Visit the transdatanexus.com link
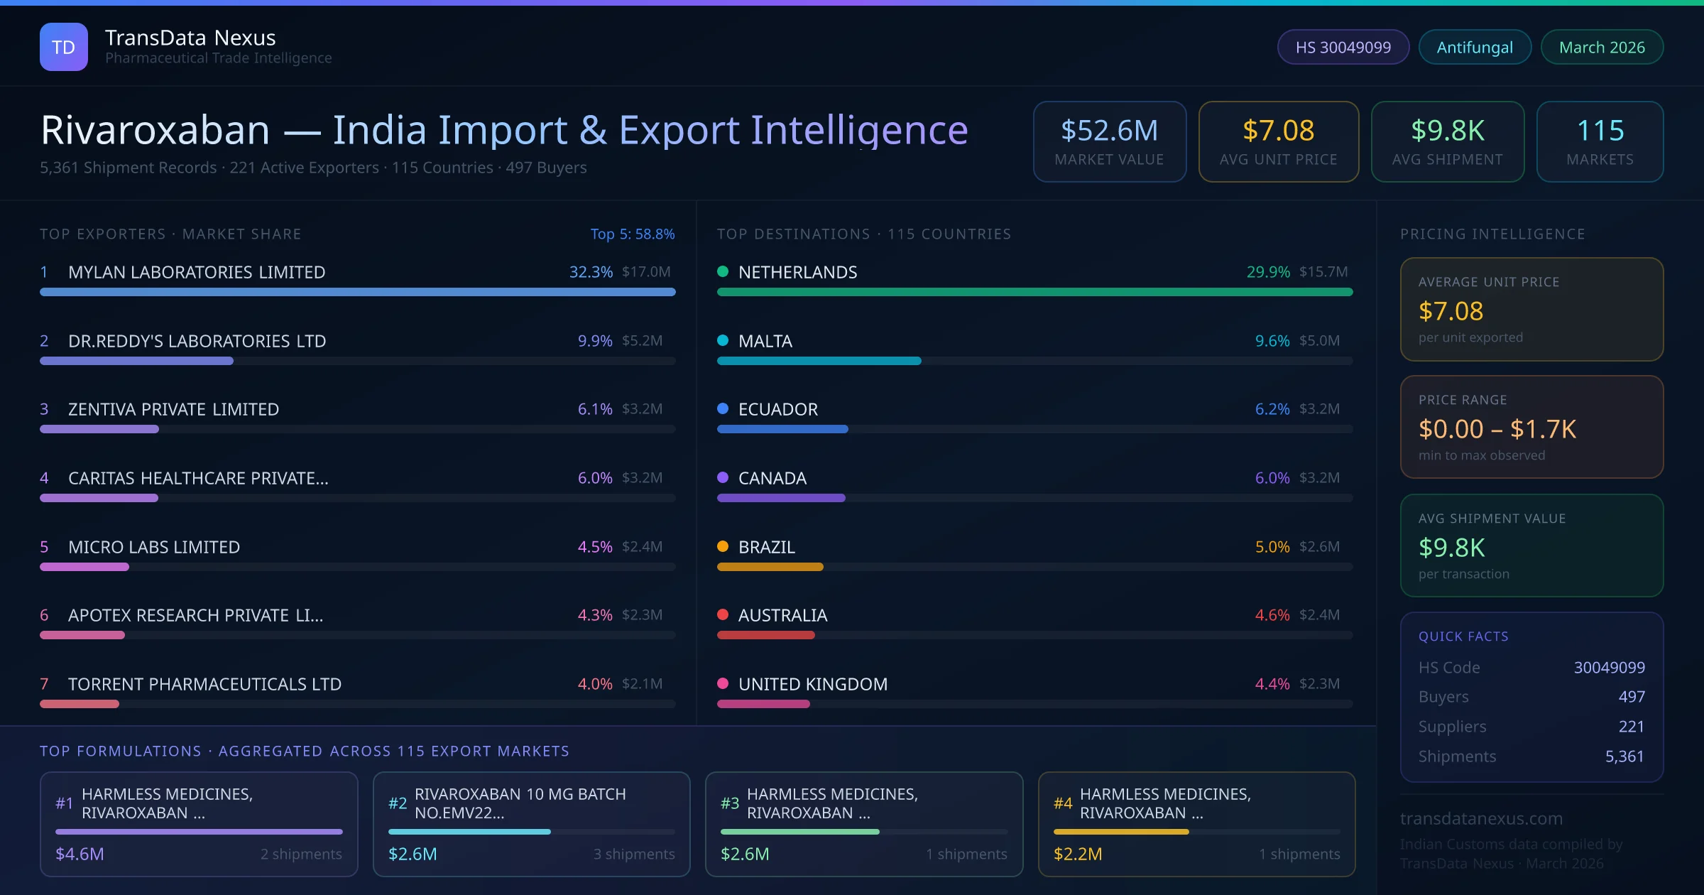Screen dimensions: 1704x895 tap(1481, 818)
